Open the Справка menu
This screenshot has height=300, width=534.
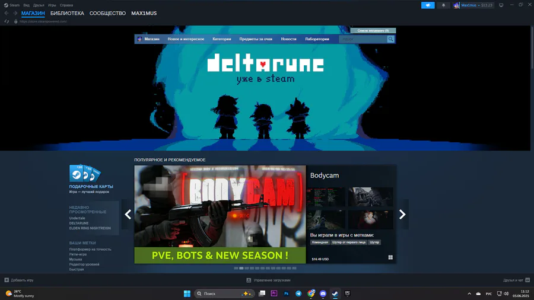tap(66, 5)
